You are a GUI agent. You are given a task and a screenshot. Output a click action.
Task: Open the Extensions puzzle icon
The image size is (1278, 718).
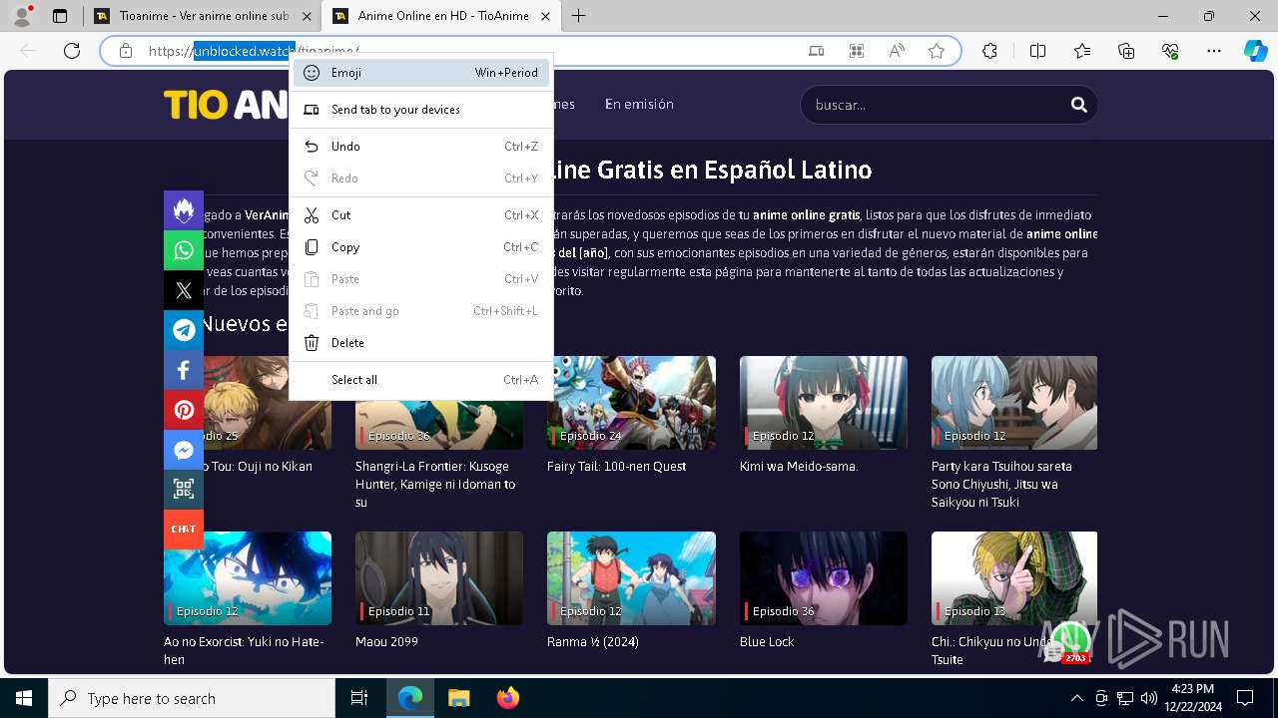click(x=989, y=51)
